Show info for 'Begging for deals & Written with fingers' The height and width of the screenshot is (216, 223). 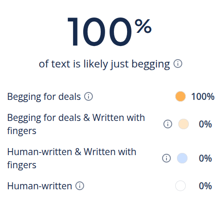tap(168, 124)
